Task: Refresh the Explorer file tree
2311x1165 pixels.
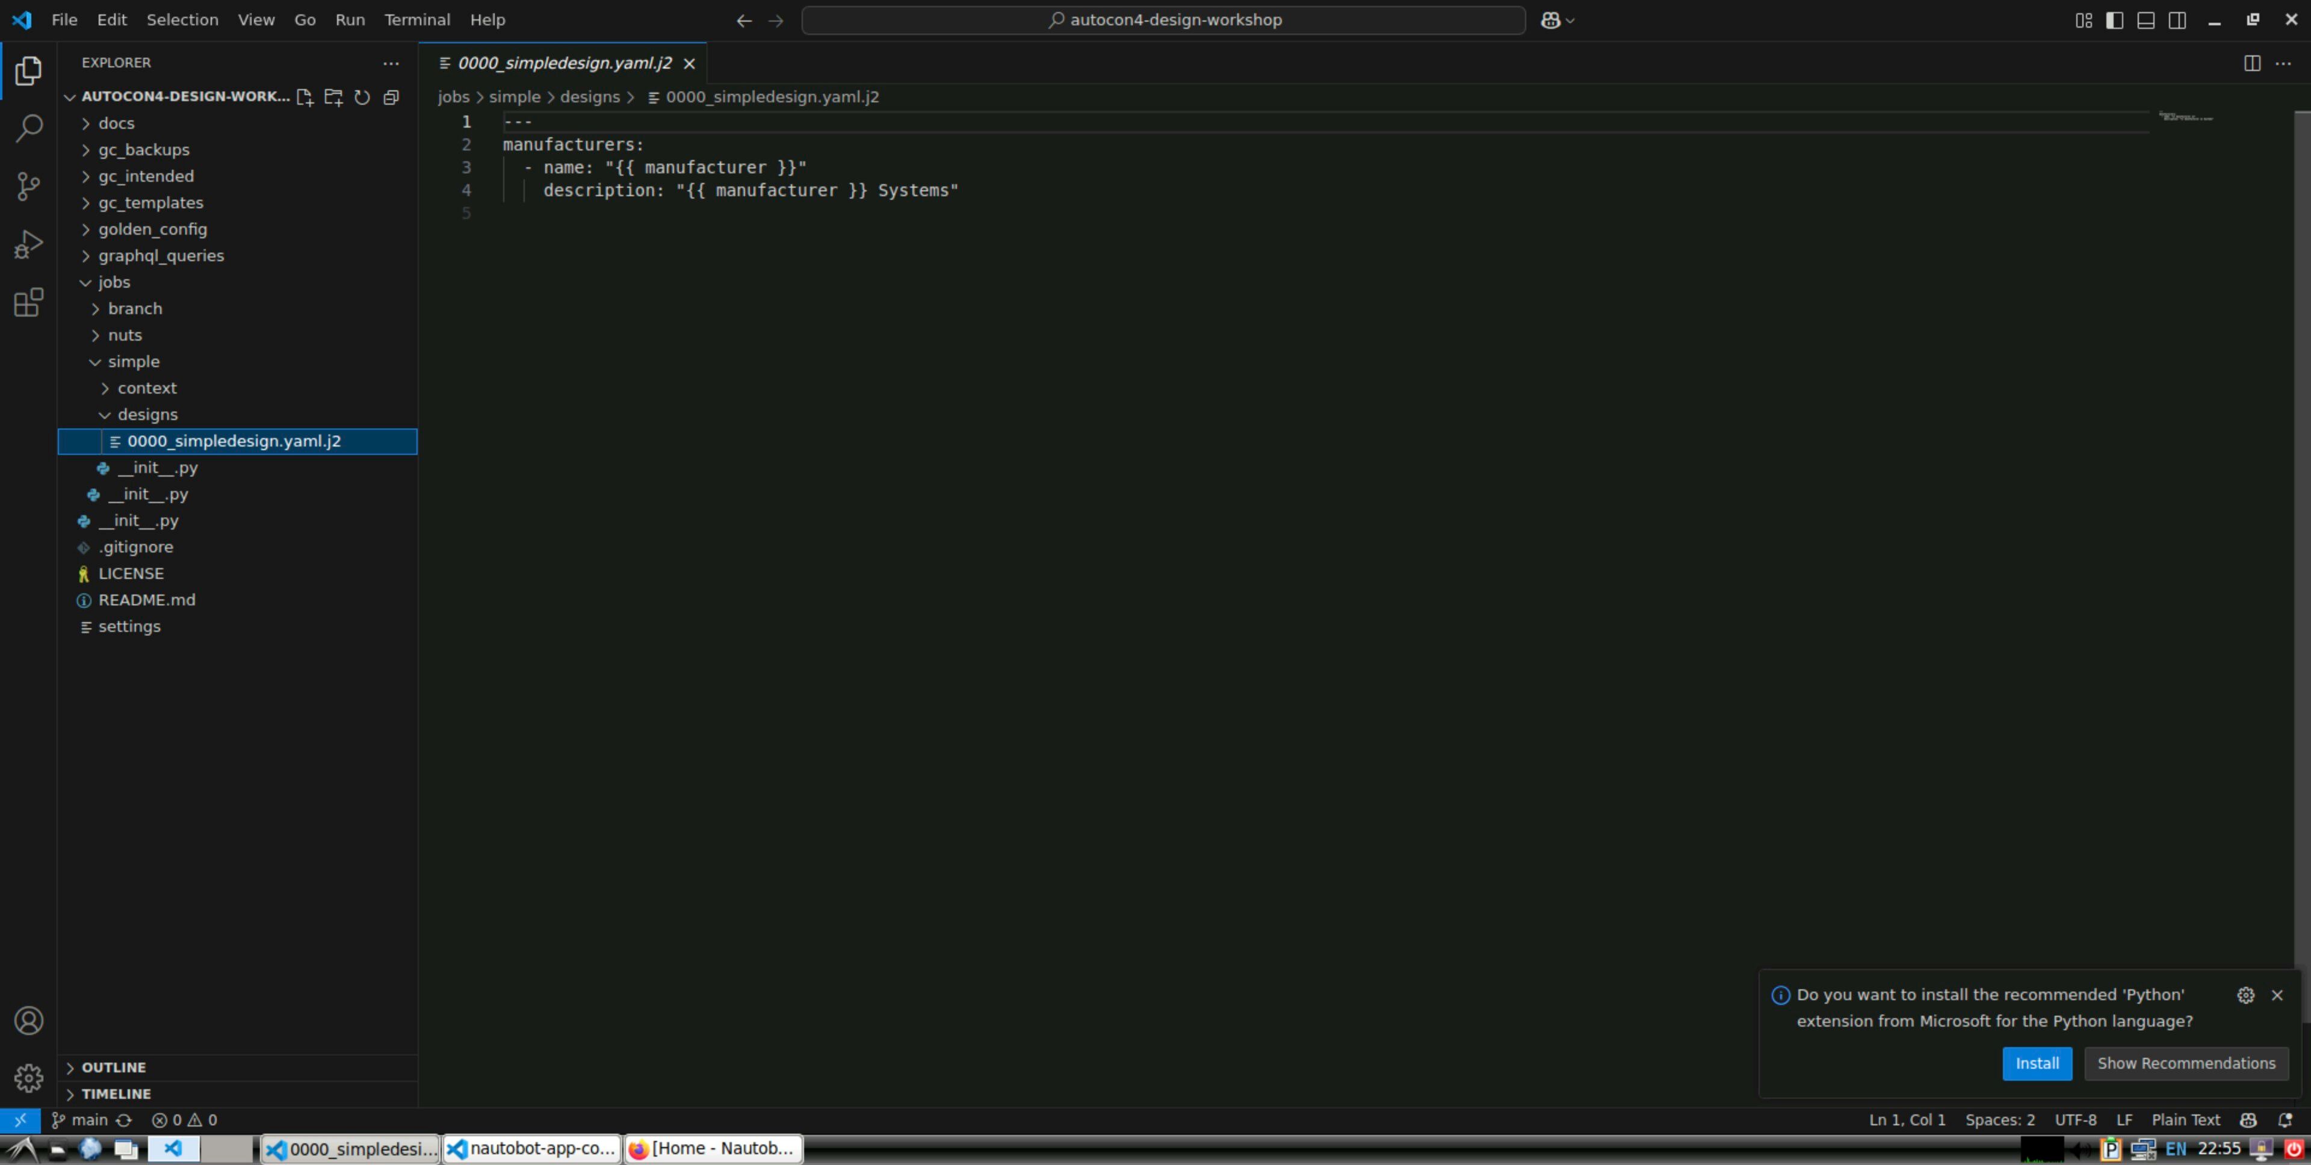Action: [x=362, y=97]
